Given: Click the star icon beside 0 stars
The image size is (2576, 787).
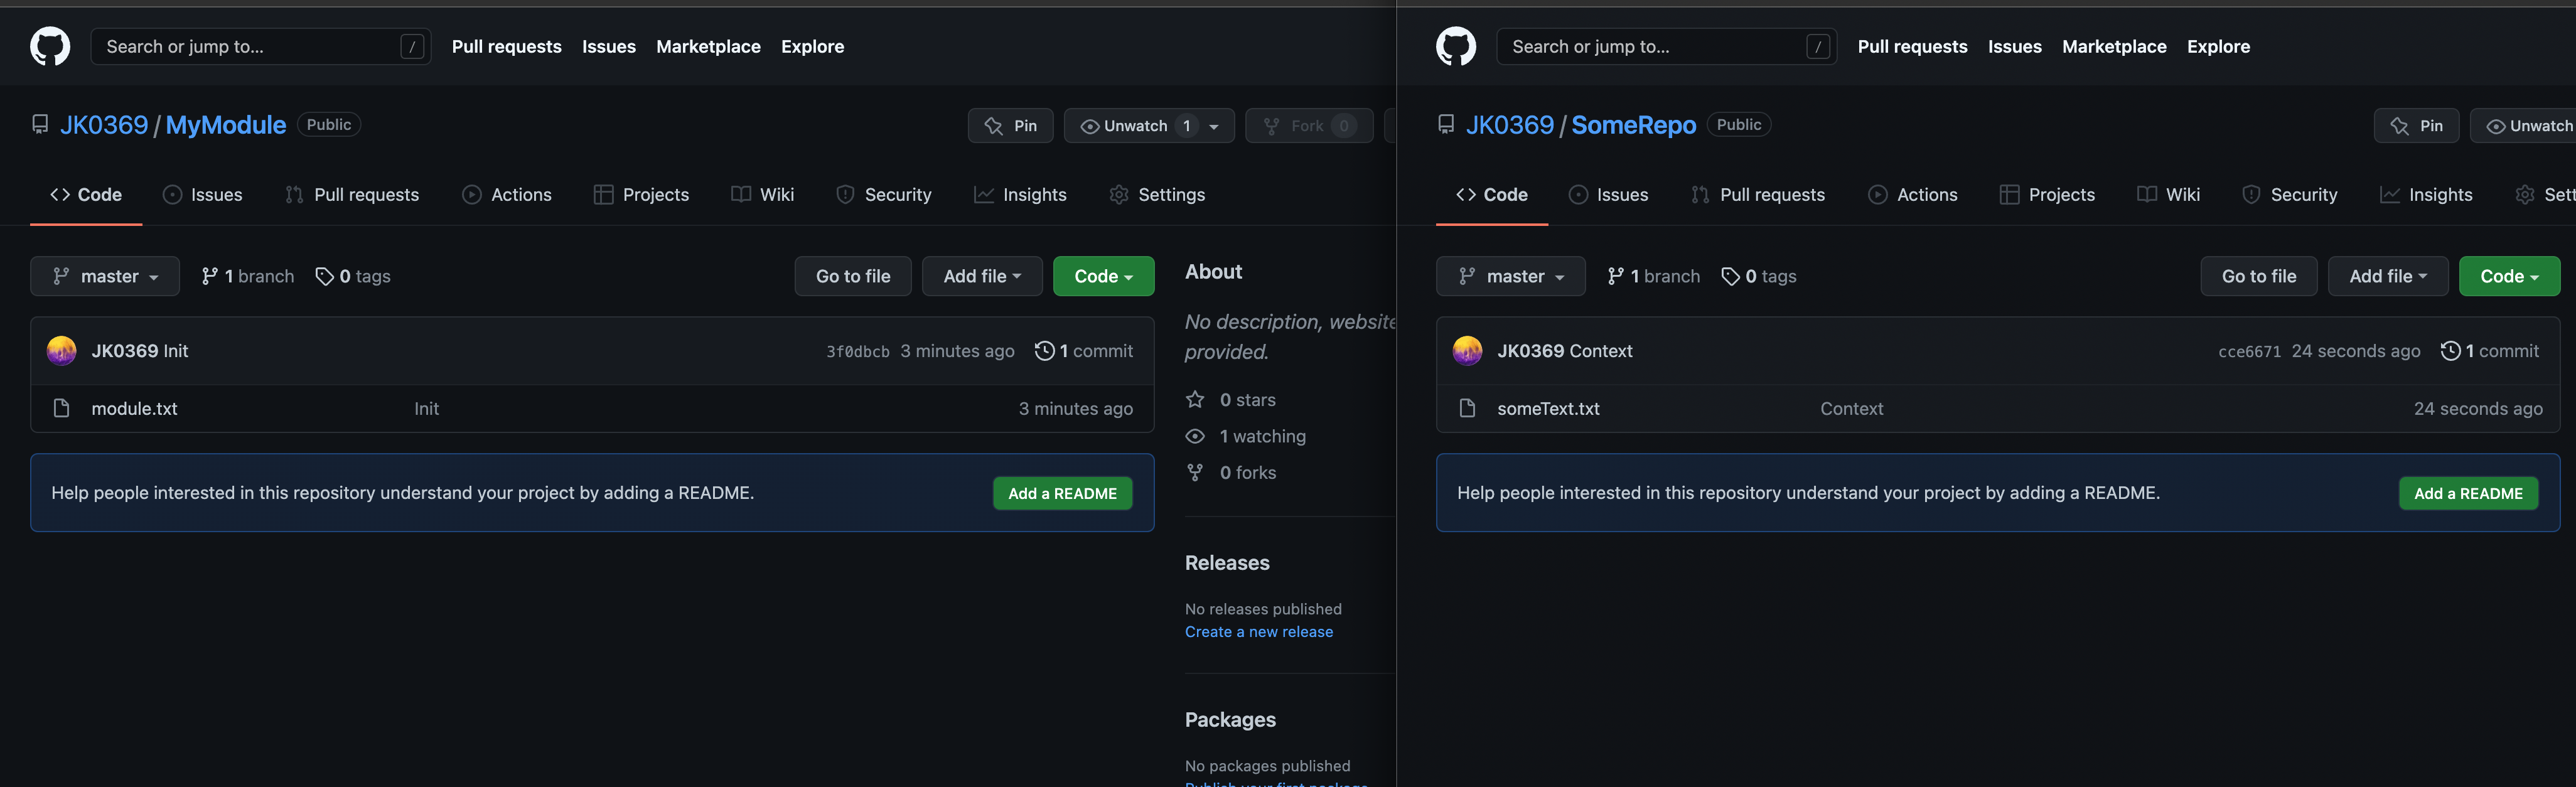Looking at the screenshot, I should 1195,400.
